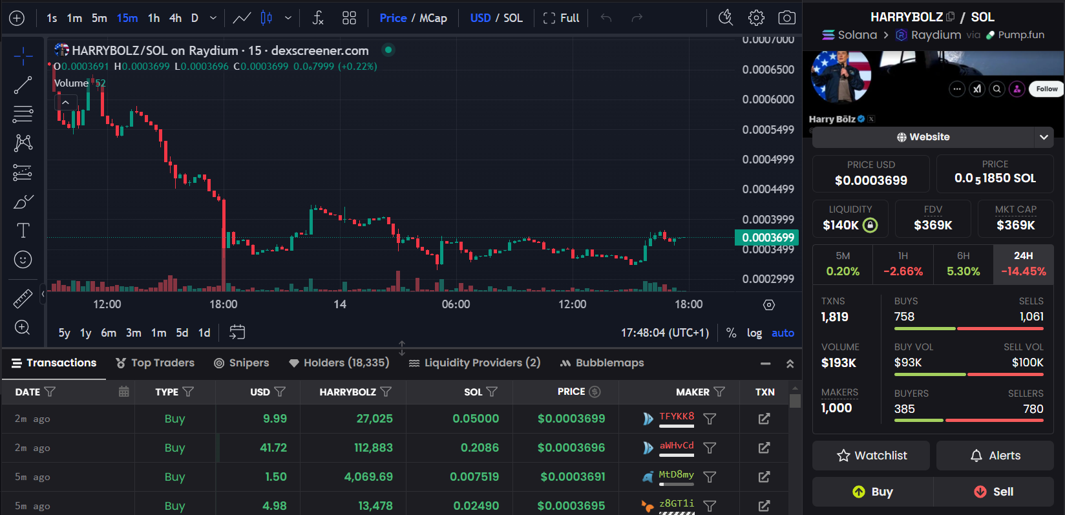Toggle PRICE column currency display
This screenshot has width=1065, height=515.
point(595,392)
